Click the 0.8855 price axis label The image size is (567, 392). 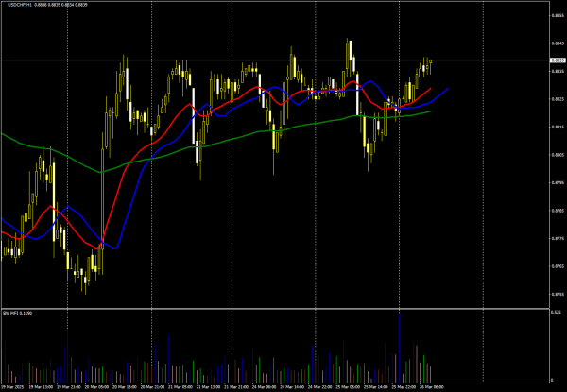(x=558, y=15)
